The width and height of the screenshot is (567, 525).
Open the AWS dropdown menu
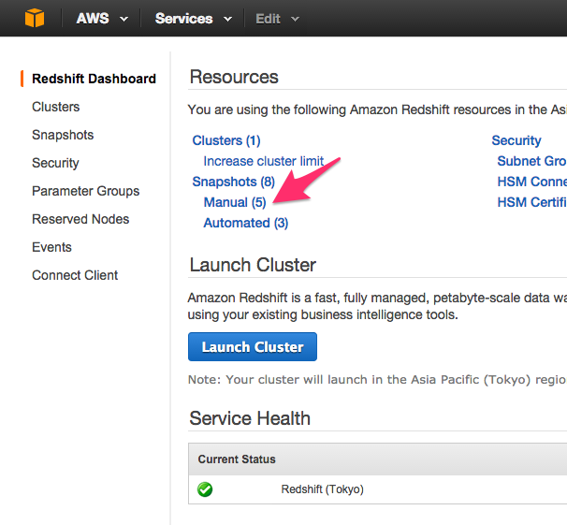[102, 19]
